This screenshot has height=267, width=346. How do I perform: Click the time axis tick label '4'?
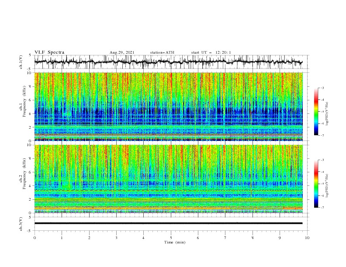143,238
